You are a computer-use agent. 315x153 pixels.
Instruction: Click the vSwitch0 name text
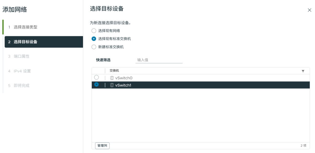[x=124, y=78]
